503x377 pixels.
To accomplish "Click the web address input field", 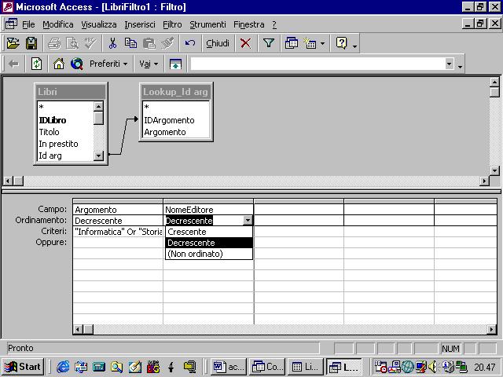I will 318,64.
